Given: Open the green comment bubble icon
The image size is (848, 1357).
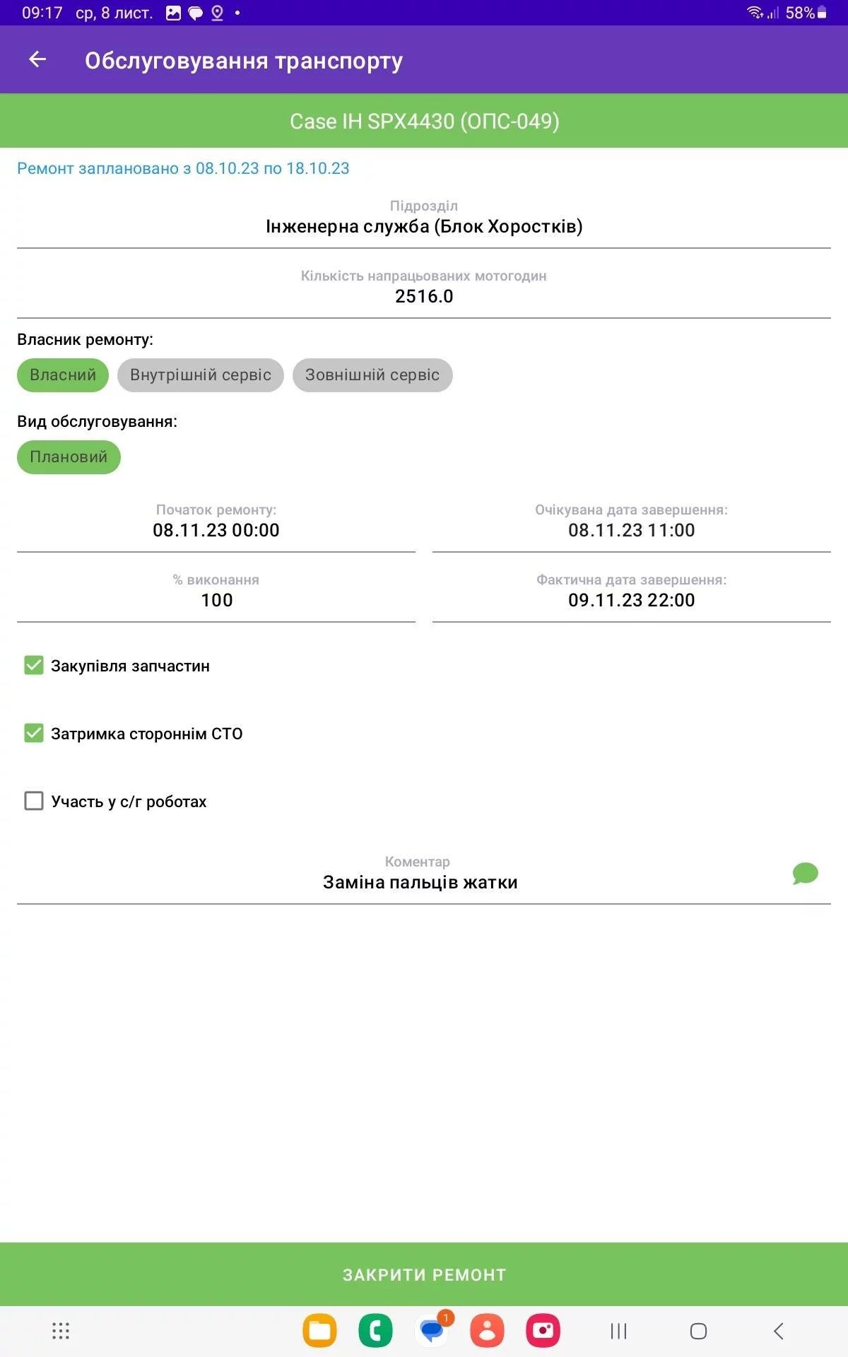Looking at the screenshot, I should click(805, 874).
